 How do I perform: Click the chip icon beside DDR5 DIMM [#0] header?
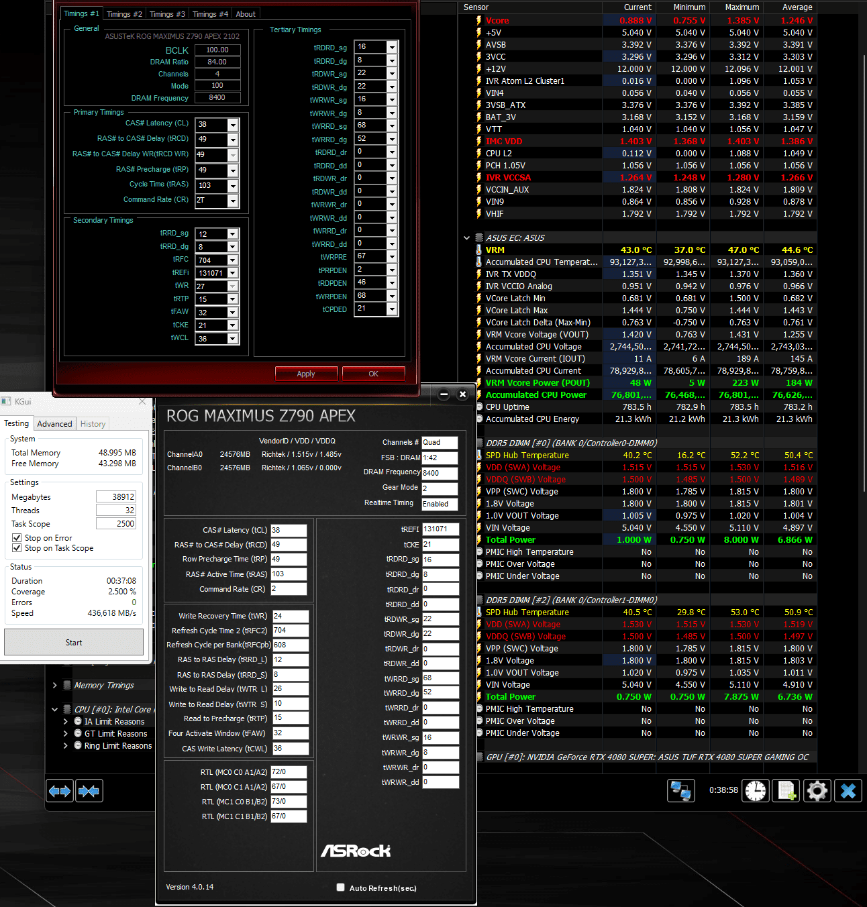pyautogui.click(x=479, y=443)
